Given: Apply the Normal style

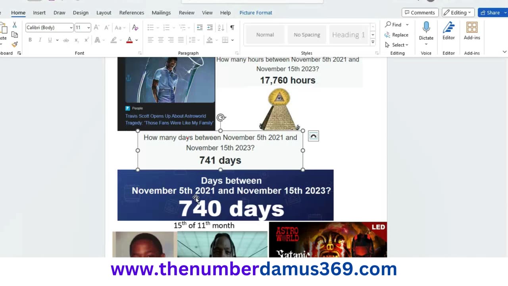Looking at the screenshot, I should (x=265, y=35).
